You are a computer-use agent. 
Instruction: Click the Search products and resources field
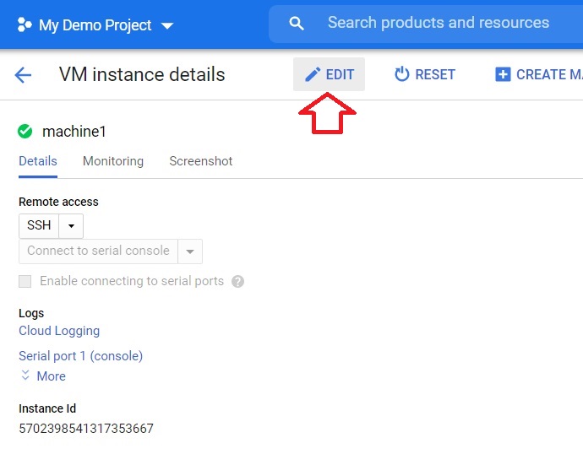pyautogui.click(x=438, y=23)
